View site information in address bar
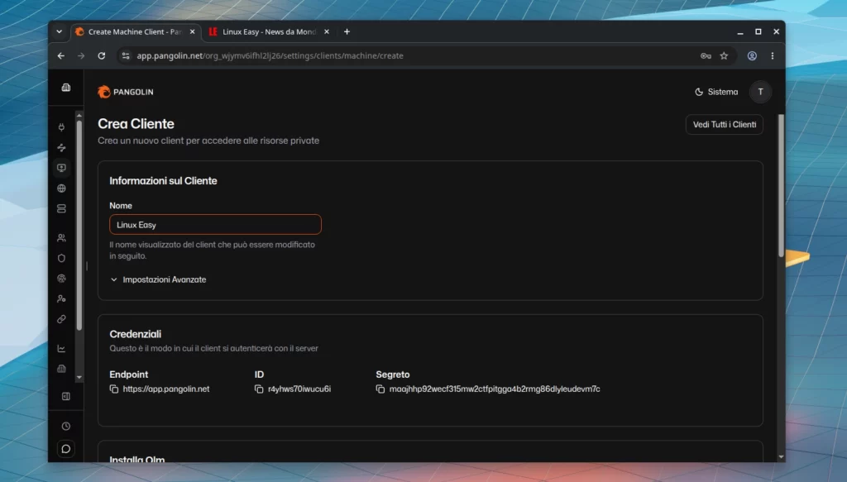The height and width of the screenshot is (482, 847). (x=126, y=55)
